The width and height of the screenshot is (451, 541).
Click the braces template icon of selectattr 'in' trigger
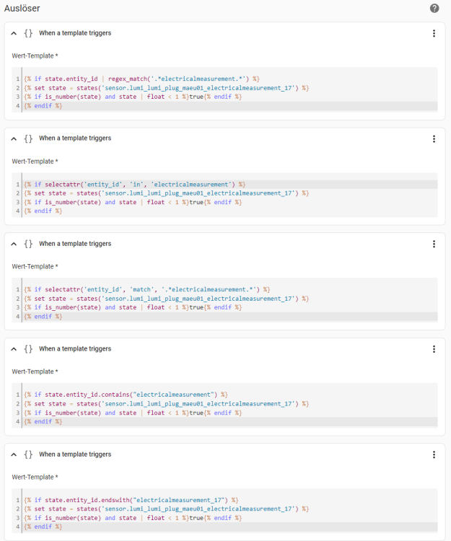pos(28,138)
